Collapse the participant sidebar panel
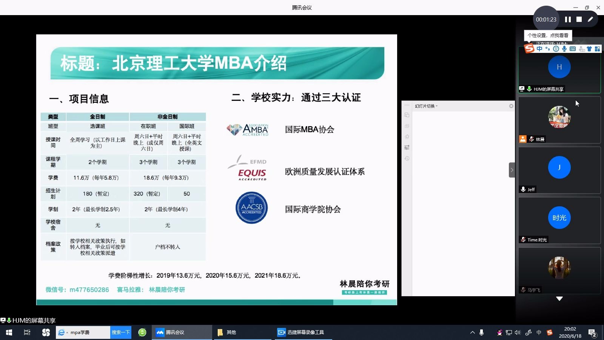Screen dimensions: 604x340 (512, 170)
